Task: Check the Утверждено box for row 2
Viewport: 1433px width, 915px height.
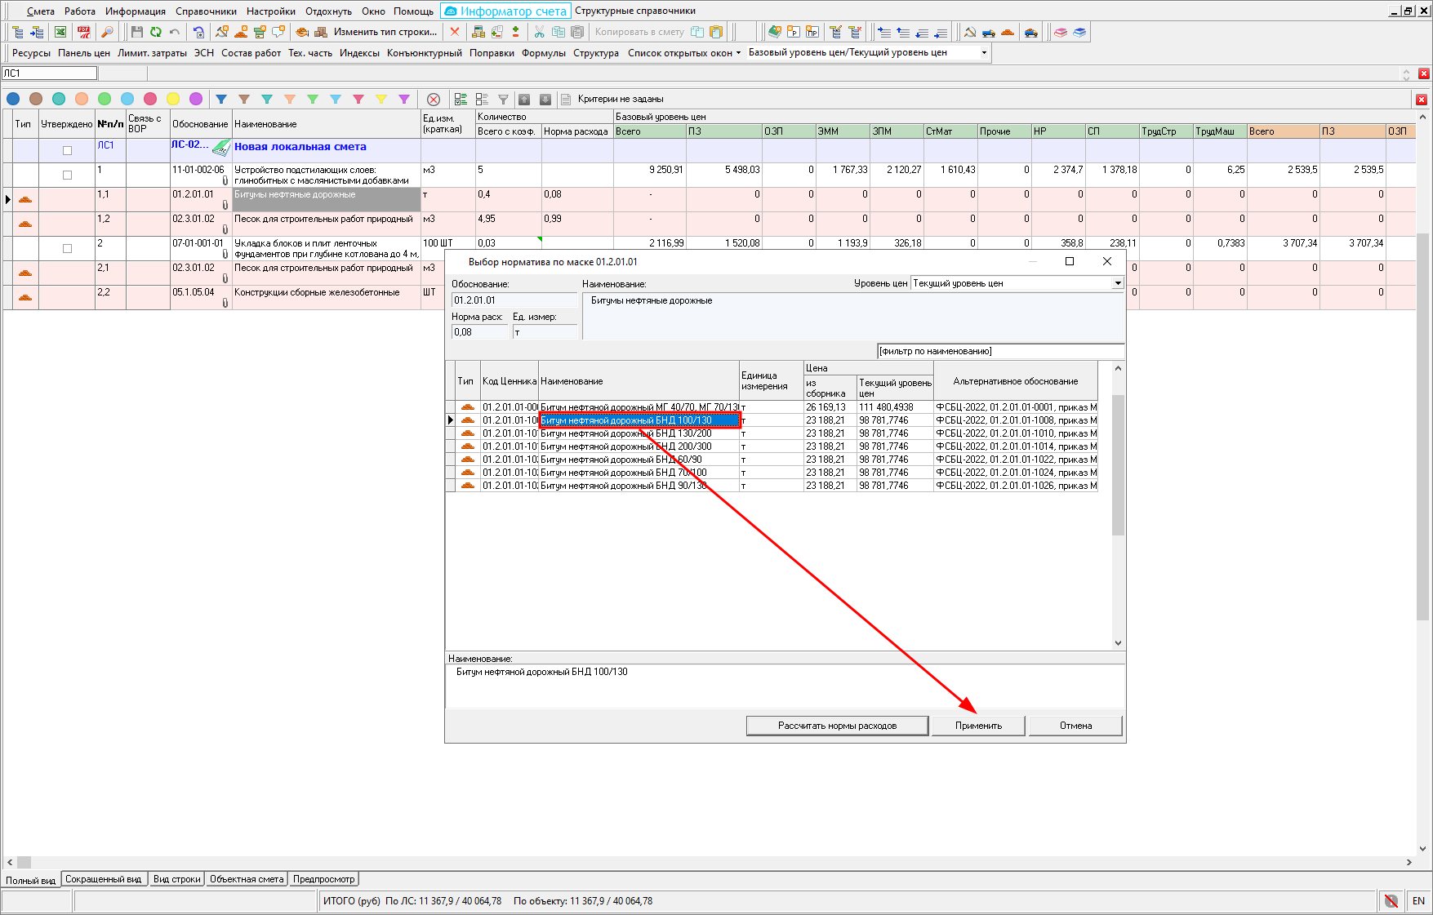Action: 67,248
